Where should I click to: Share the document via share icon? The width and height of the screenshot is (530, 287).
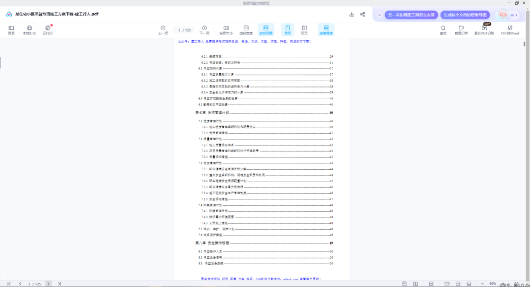(x=363, y=14)
